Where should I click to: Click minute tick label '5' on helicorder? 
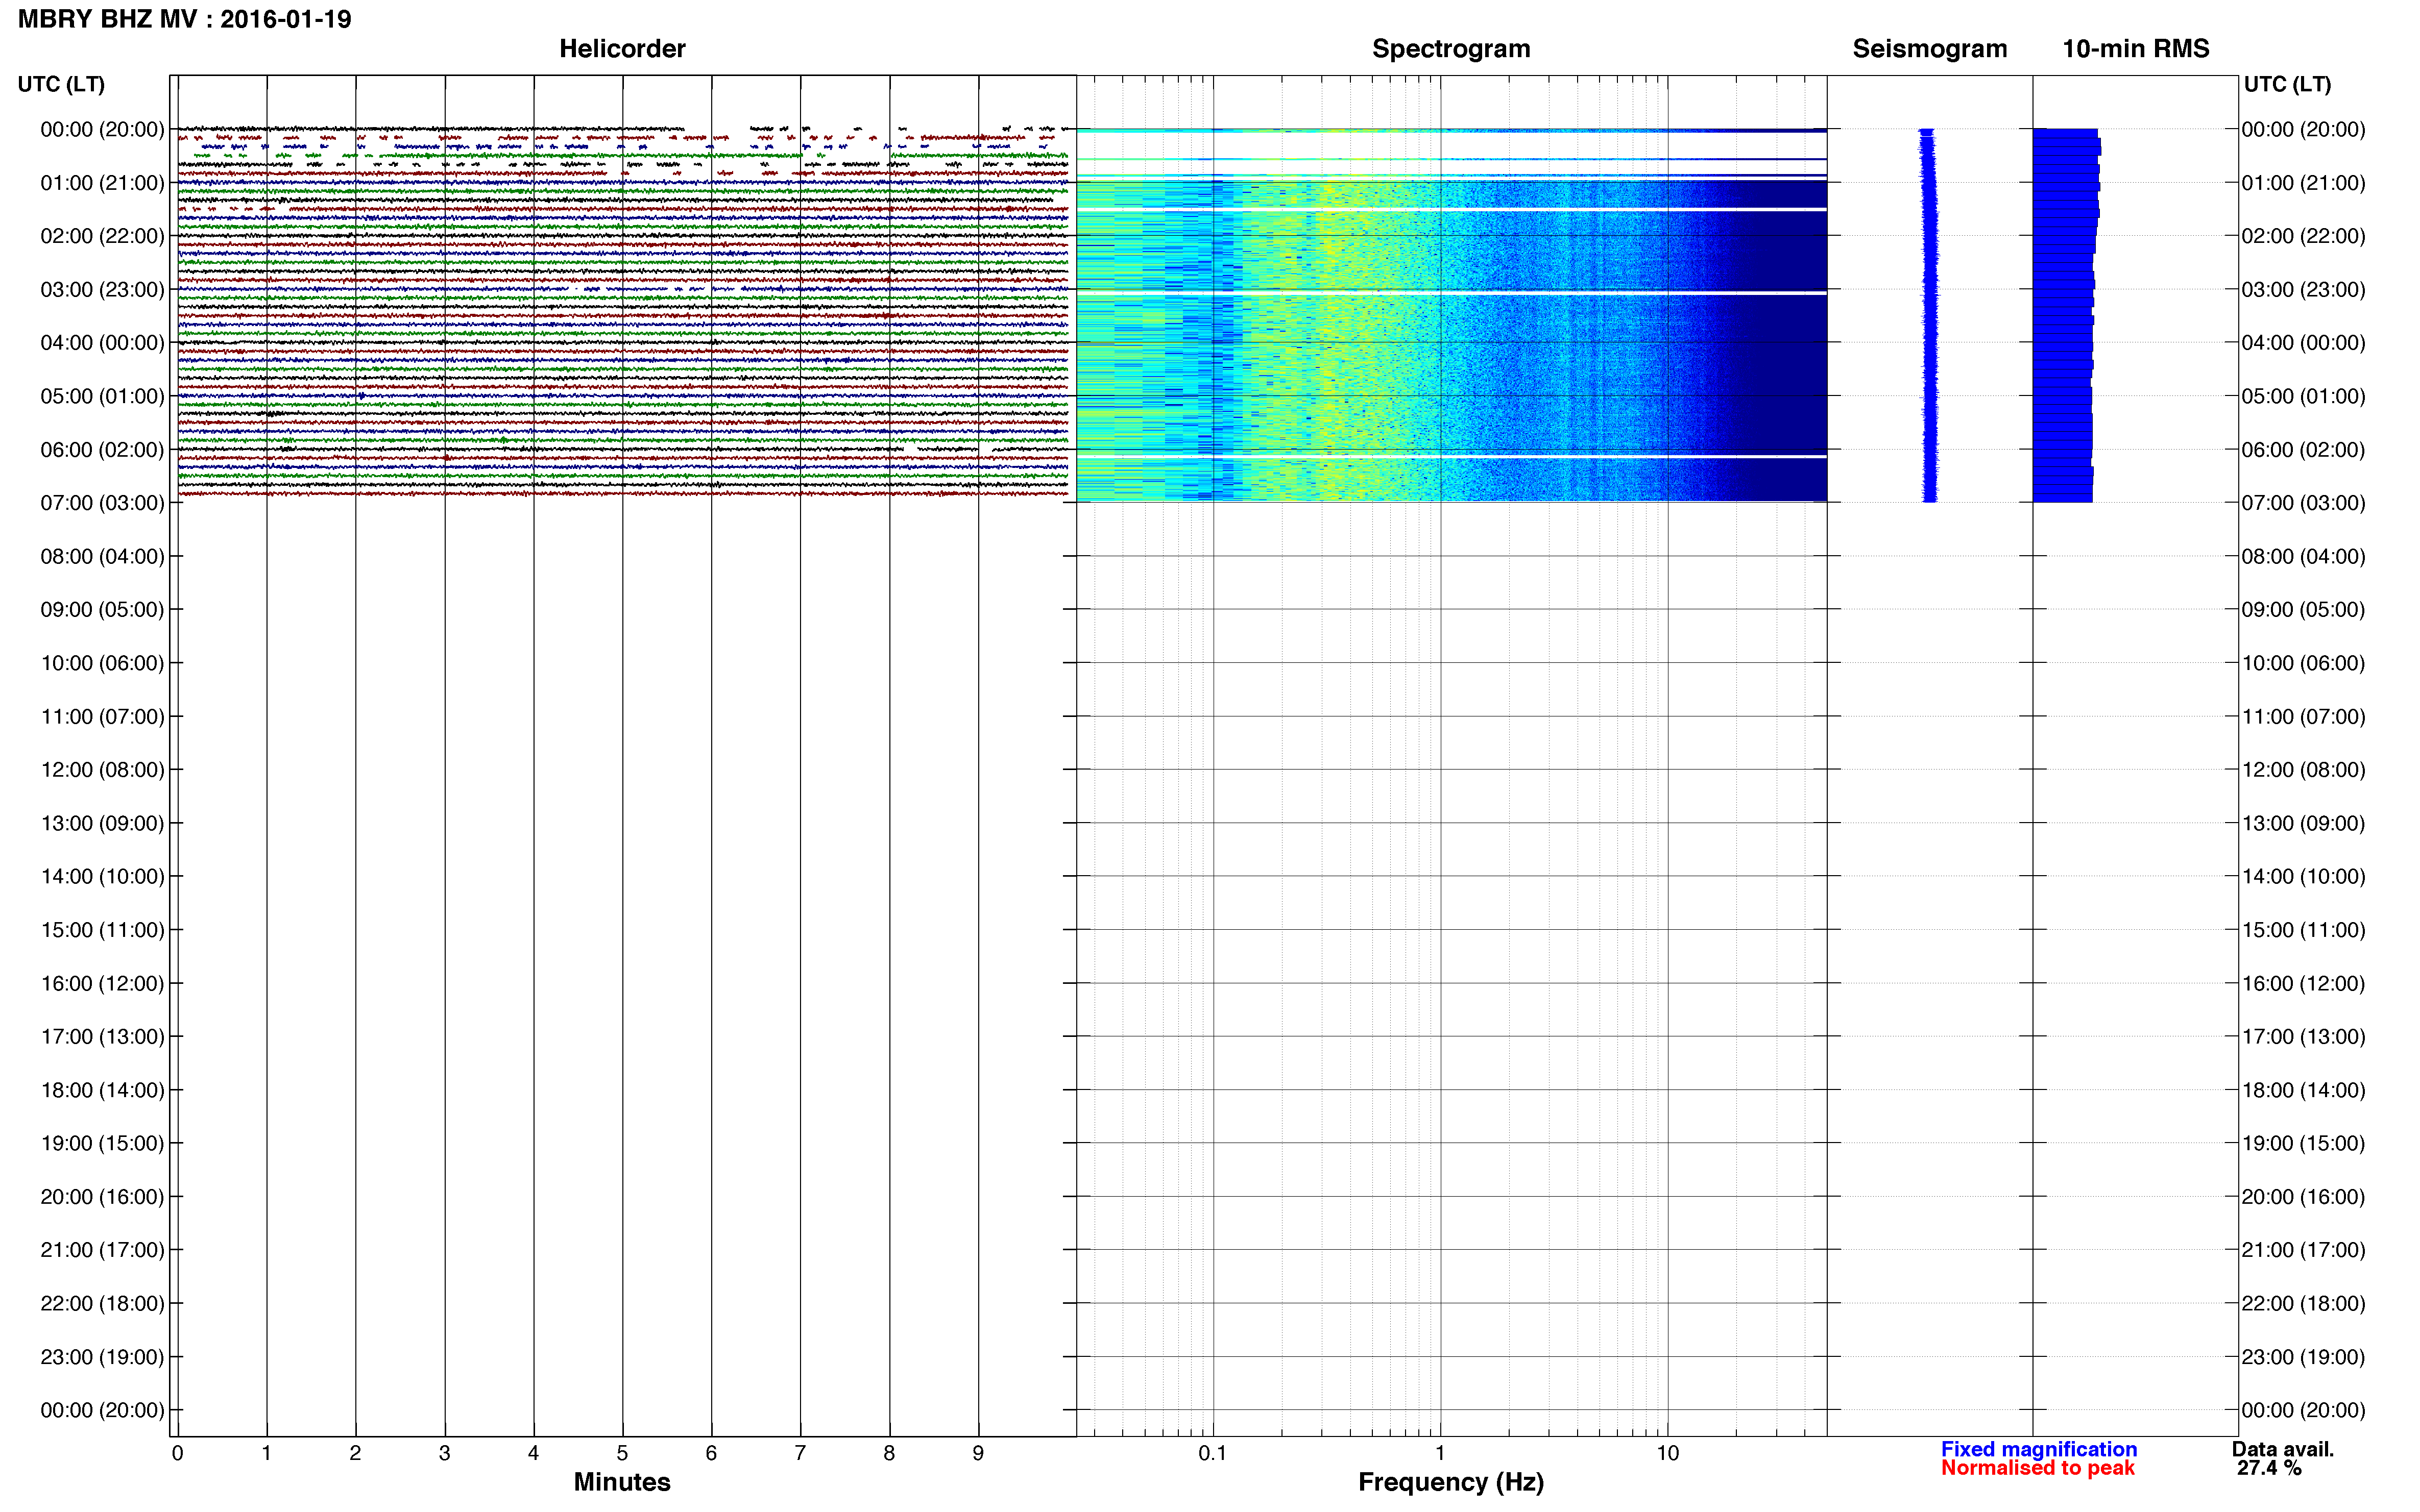click(622, 1453)
